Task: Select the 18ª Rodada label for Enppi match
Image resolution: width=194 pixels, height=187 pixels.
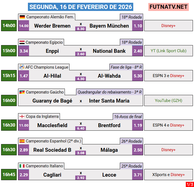Action: pyautogui.click(x=131, y=42)
